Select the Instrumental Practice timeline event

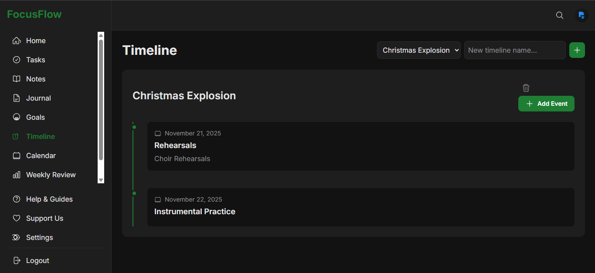(360, 207)
